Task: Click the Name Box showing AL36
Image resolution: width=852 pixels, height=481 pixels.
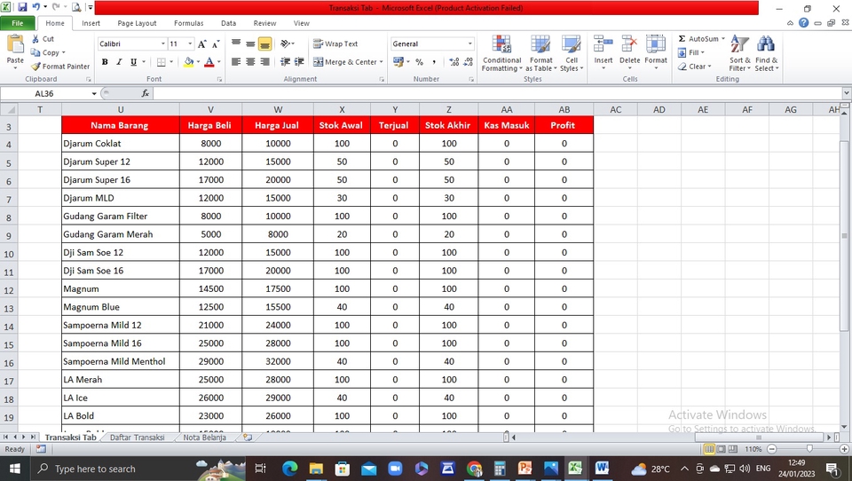Action: click(x=44, y=93)
